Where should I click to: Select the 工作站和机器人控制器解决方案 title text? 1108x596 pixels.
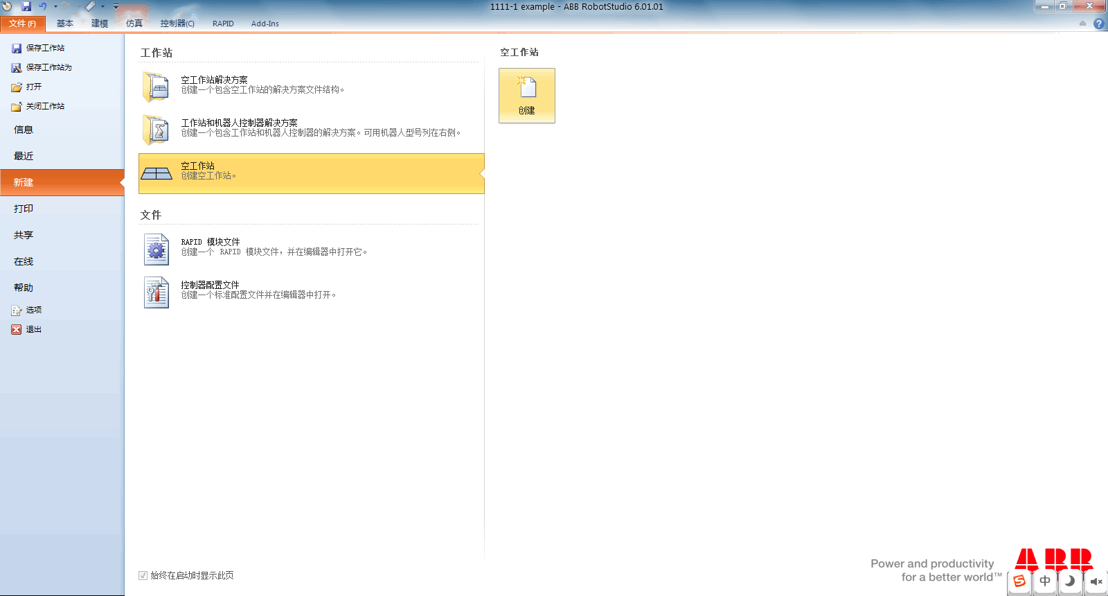[x=239, y=123]
